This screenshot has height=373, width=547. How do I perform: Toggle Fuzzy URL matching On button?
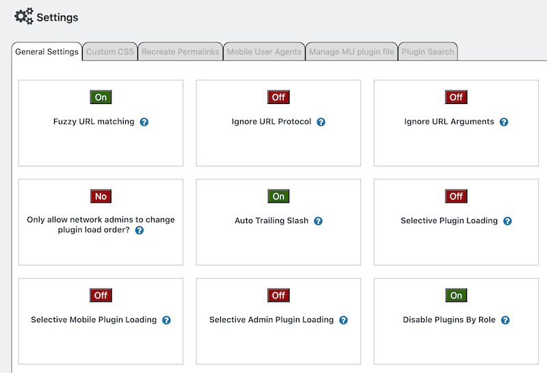pyautogui.click(x=101, y=97)
